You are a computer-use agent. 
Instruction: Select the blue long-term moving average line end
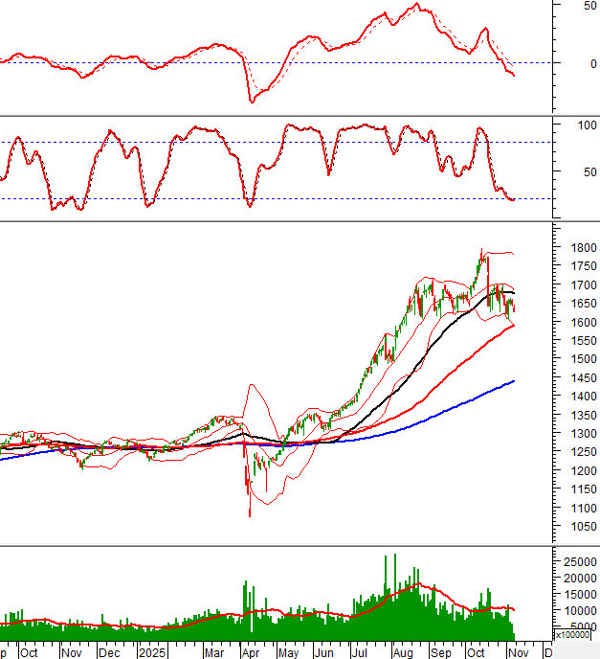coord(514,381)
